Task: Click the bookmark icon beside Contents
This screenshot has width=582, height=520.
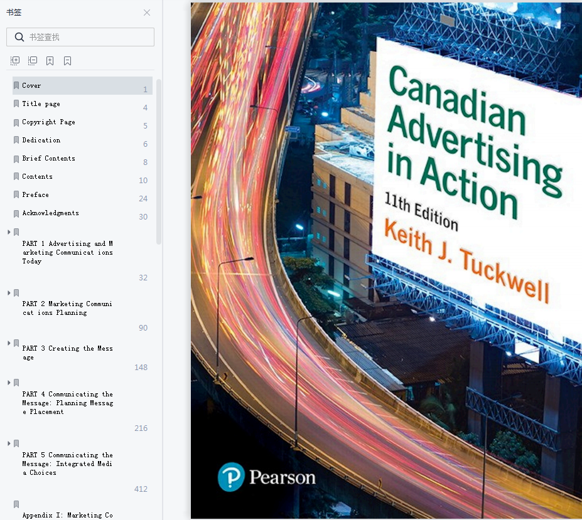Action: pyautogui.click(x=16, y=176)
